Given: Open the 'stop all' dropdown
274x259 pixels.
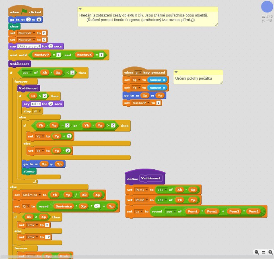Looking at the screenshot, I should (40, 111).
